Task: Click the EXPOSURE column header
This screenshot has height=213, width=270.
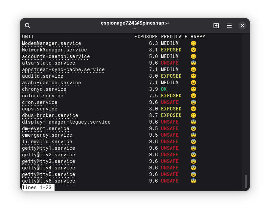Action: 146,37
